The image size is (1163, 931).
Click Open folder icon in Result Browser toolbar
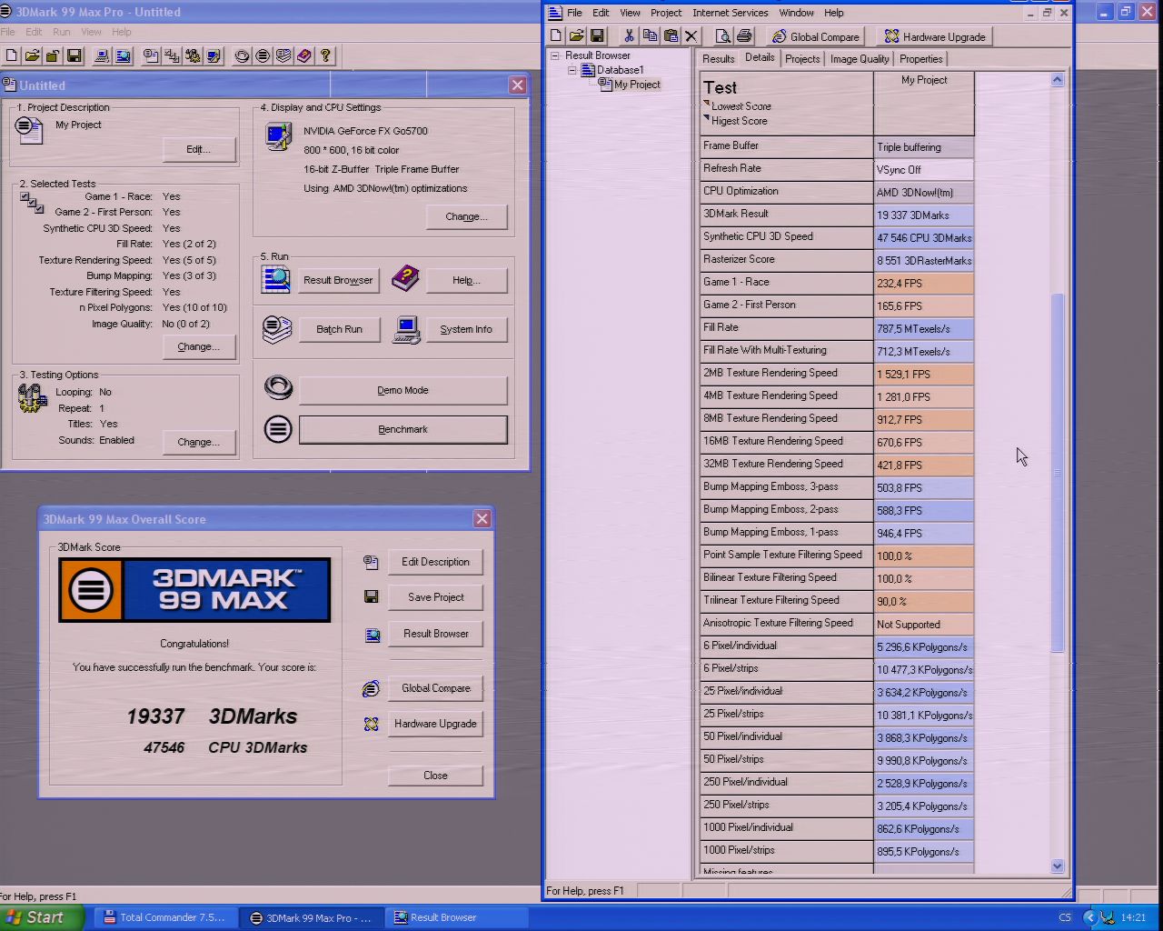577,36
